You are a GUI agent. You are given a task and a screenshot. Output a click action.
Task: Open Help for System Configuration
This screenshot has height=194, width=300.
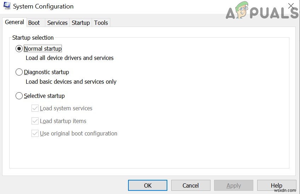point(276,185)
